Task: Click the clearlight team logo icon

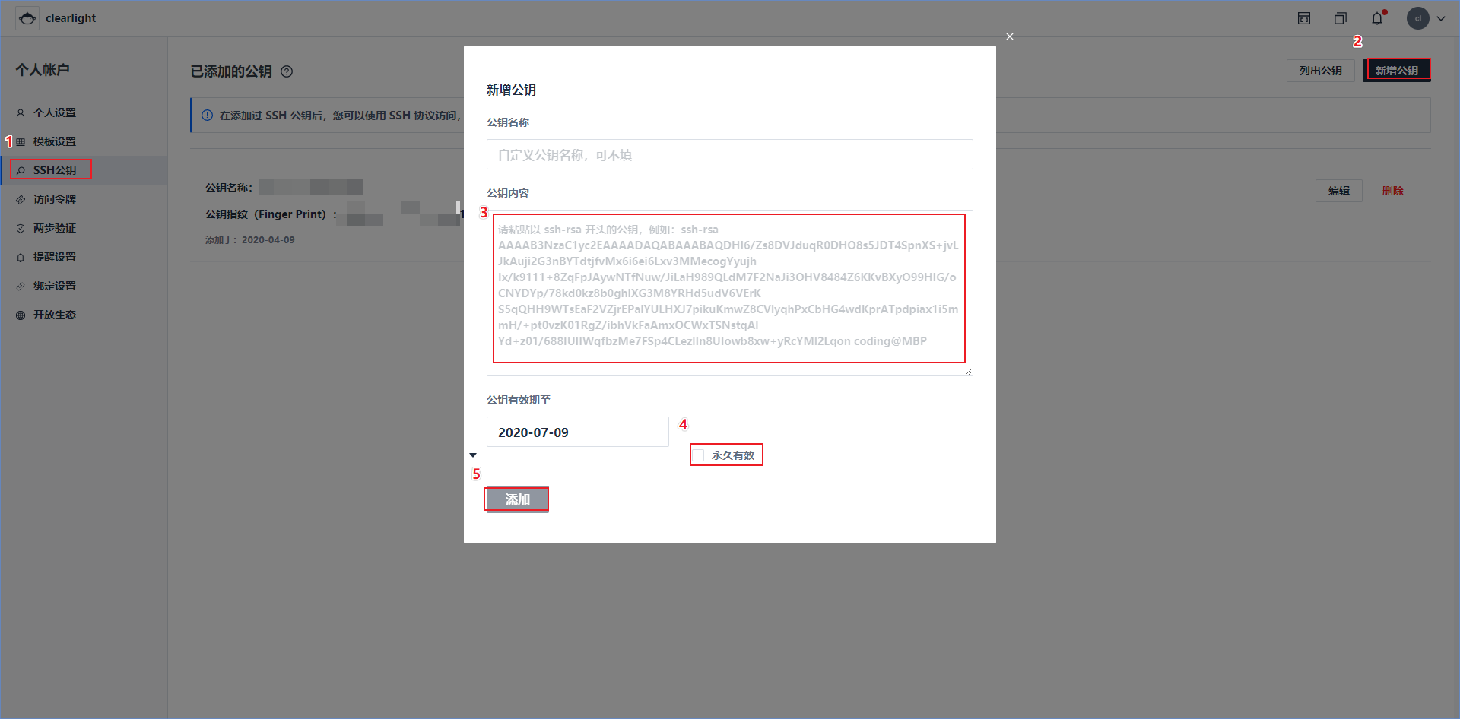Action: 27,18
